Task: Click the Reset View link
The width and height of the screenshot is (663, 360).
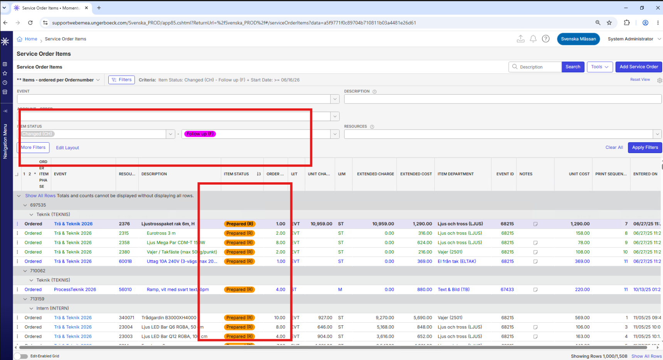Action: (640, 80)
